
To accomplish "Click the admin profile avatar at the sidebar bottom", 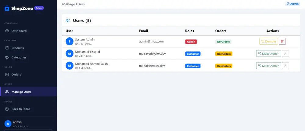I will pyautogui.click(x=8, y=124).
